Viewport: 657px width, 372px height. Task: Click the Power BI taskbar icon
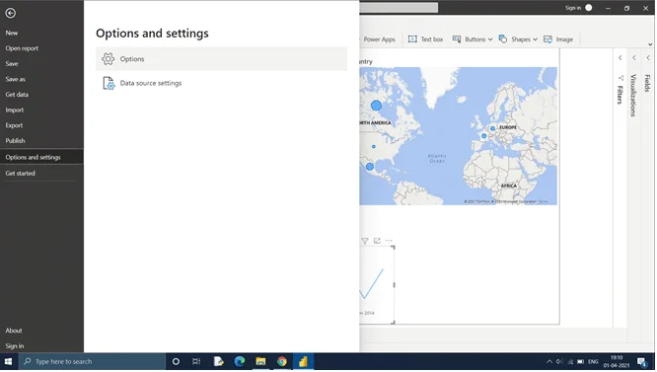coord(304,362)
